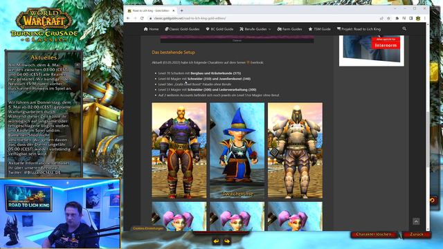Click the Aktuelles news panel heading

click(44, 57)
